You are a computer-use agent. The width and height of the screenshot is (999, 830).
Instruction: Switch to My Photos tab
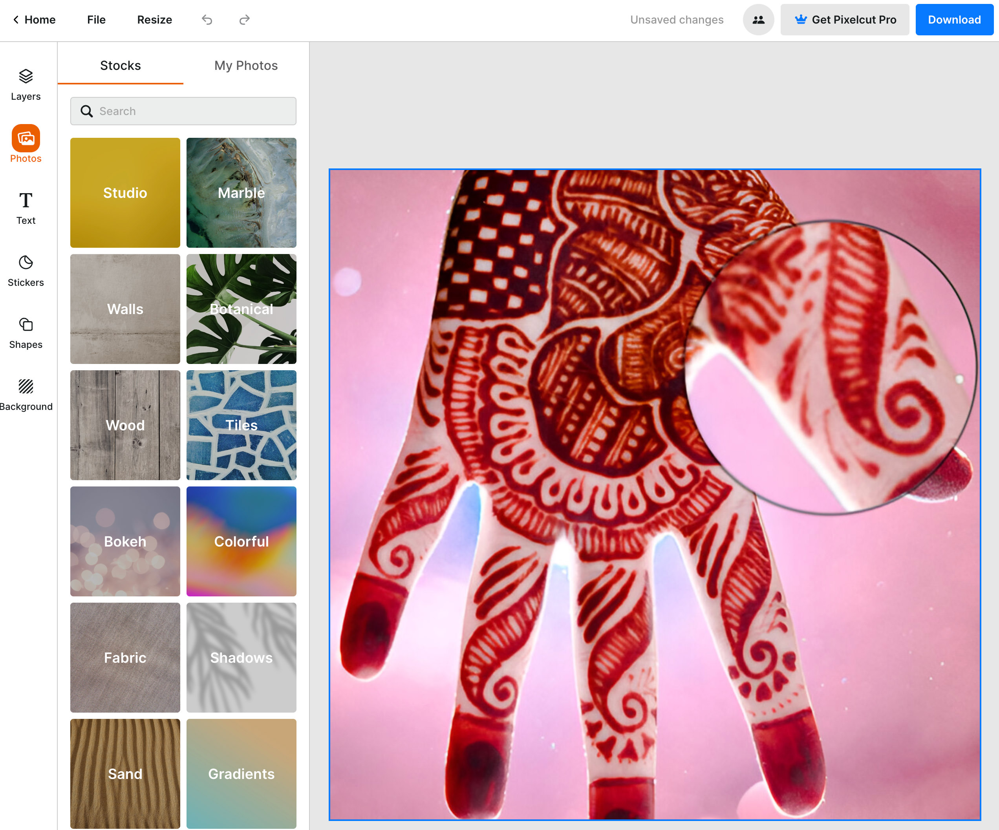(245, 66)
